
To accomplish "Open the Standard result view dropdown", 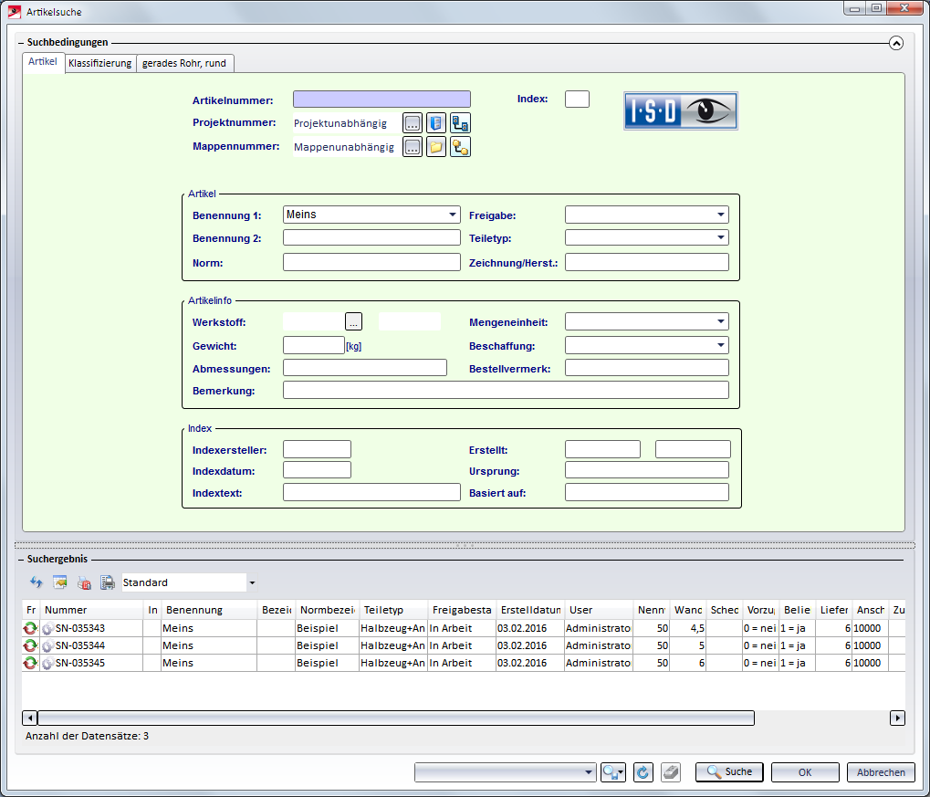I will click(x=252, y=582).
